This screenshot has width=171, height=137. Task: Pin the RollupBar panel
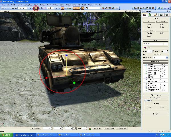coord(167,11)
